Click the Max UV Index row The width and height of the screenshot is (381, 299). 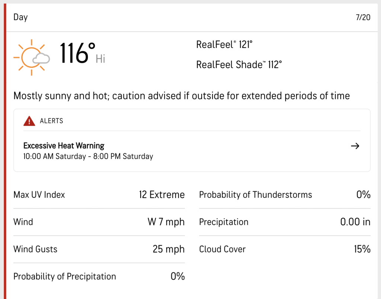pos(99,195)
